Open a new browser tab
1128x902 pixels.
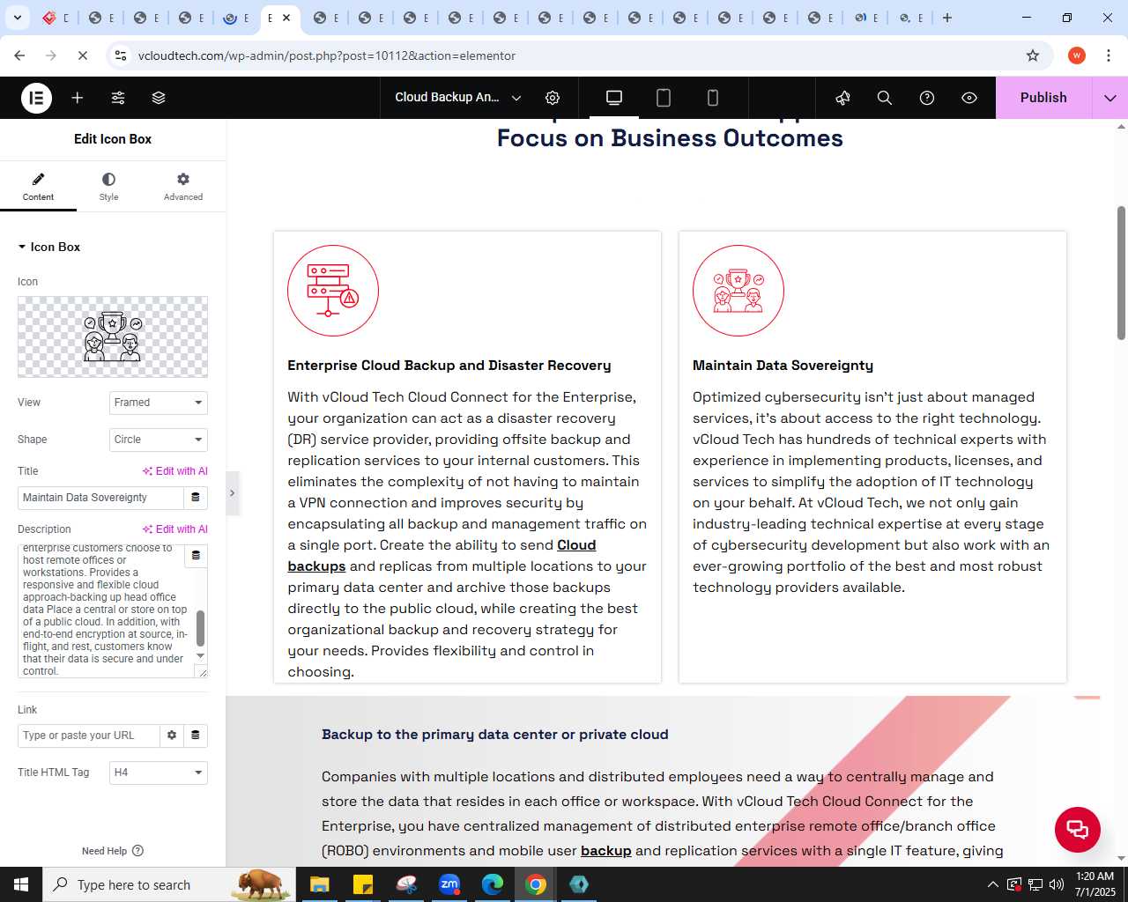[947, 18]
